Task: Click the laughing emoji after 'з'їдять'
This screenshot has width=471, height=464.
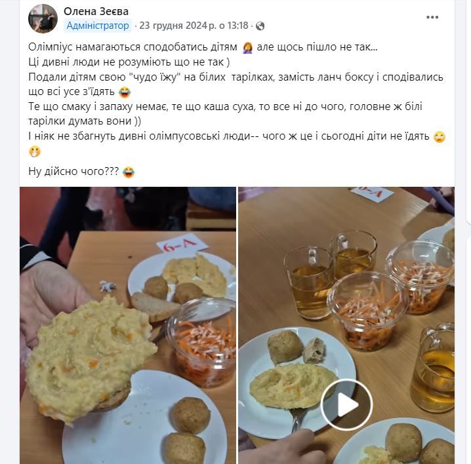Action: [125, 92]
